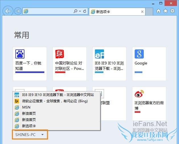The height and width of the screenshot is (144, 179).
Task: Click the Bing b icon in list
Action: tap(17, 101)
